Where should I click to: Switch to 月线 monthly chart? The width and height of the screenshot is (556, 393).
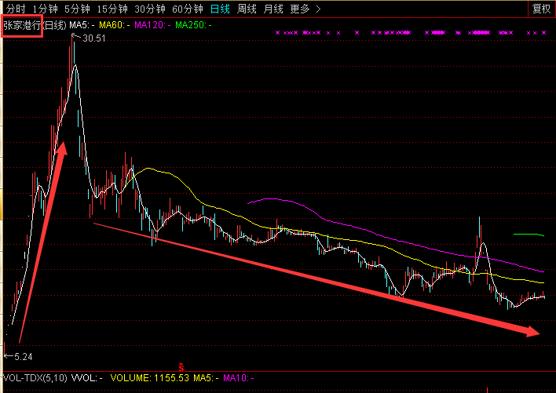coord(273,9)
